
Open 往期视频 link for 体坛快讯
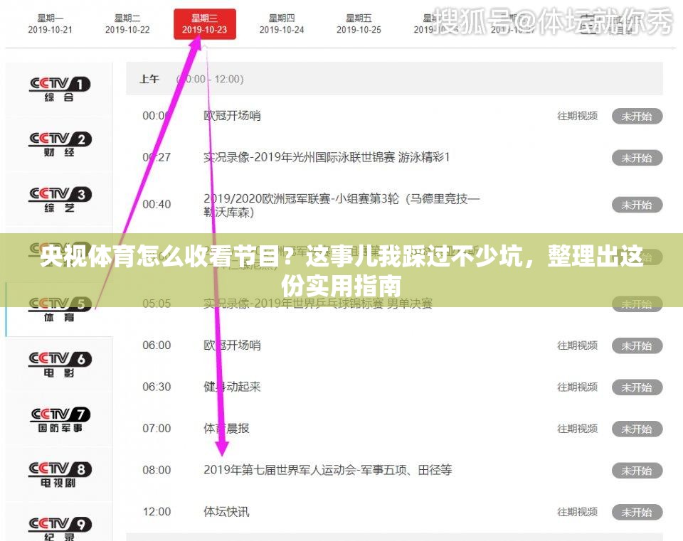pyautogui.click(x=577, y=511)
